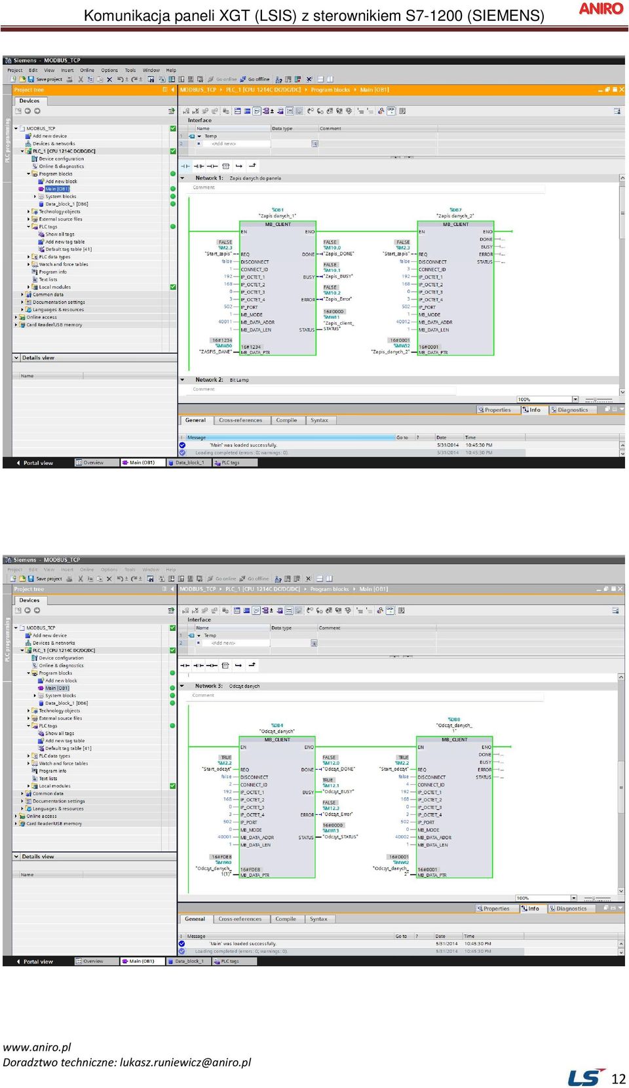Click Delete X icon in upper screenshot toolbar
The width and height of the screenshot is (629, 1088).
(109, 79)
